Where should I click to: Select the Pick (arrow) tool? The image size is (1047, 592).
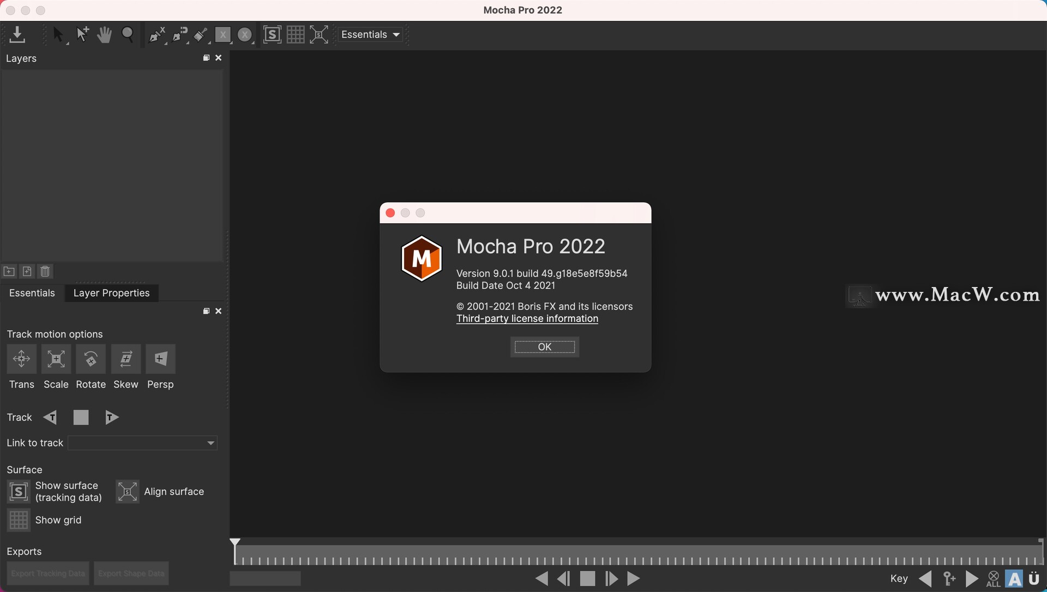coord(58,35)
